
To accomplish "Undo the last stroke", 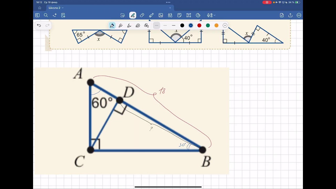I will tap(39, 25).
